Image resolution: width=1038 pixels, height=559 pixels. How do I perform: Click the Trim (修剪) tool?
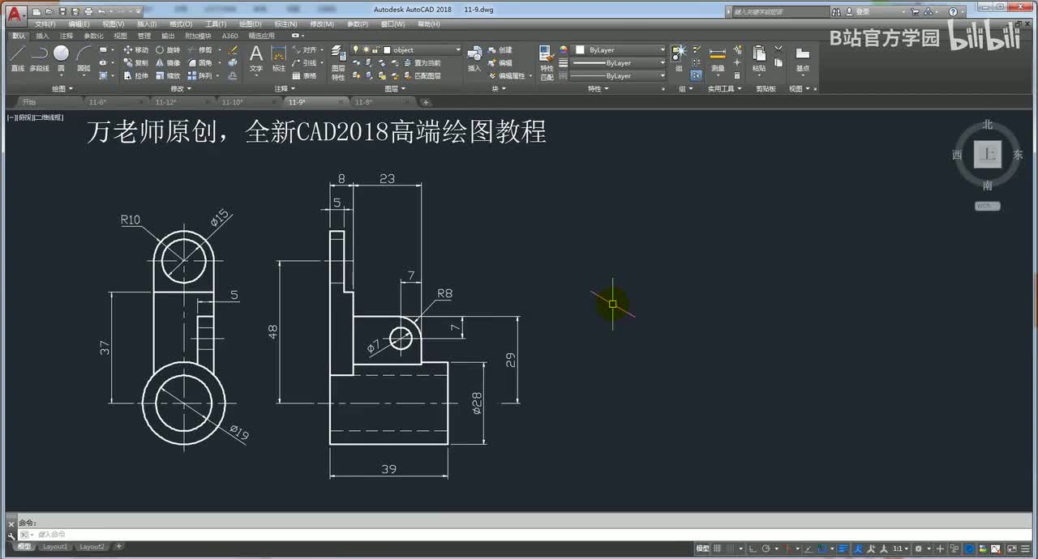pos(199,50)
